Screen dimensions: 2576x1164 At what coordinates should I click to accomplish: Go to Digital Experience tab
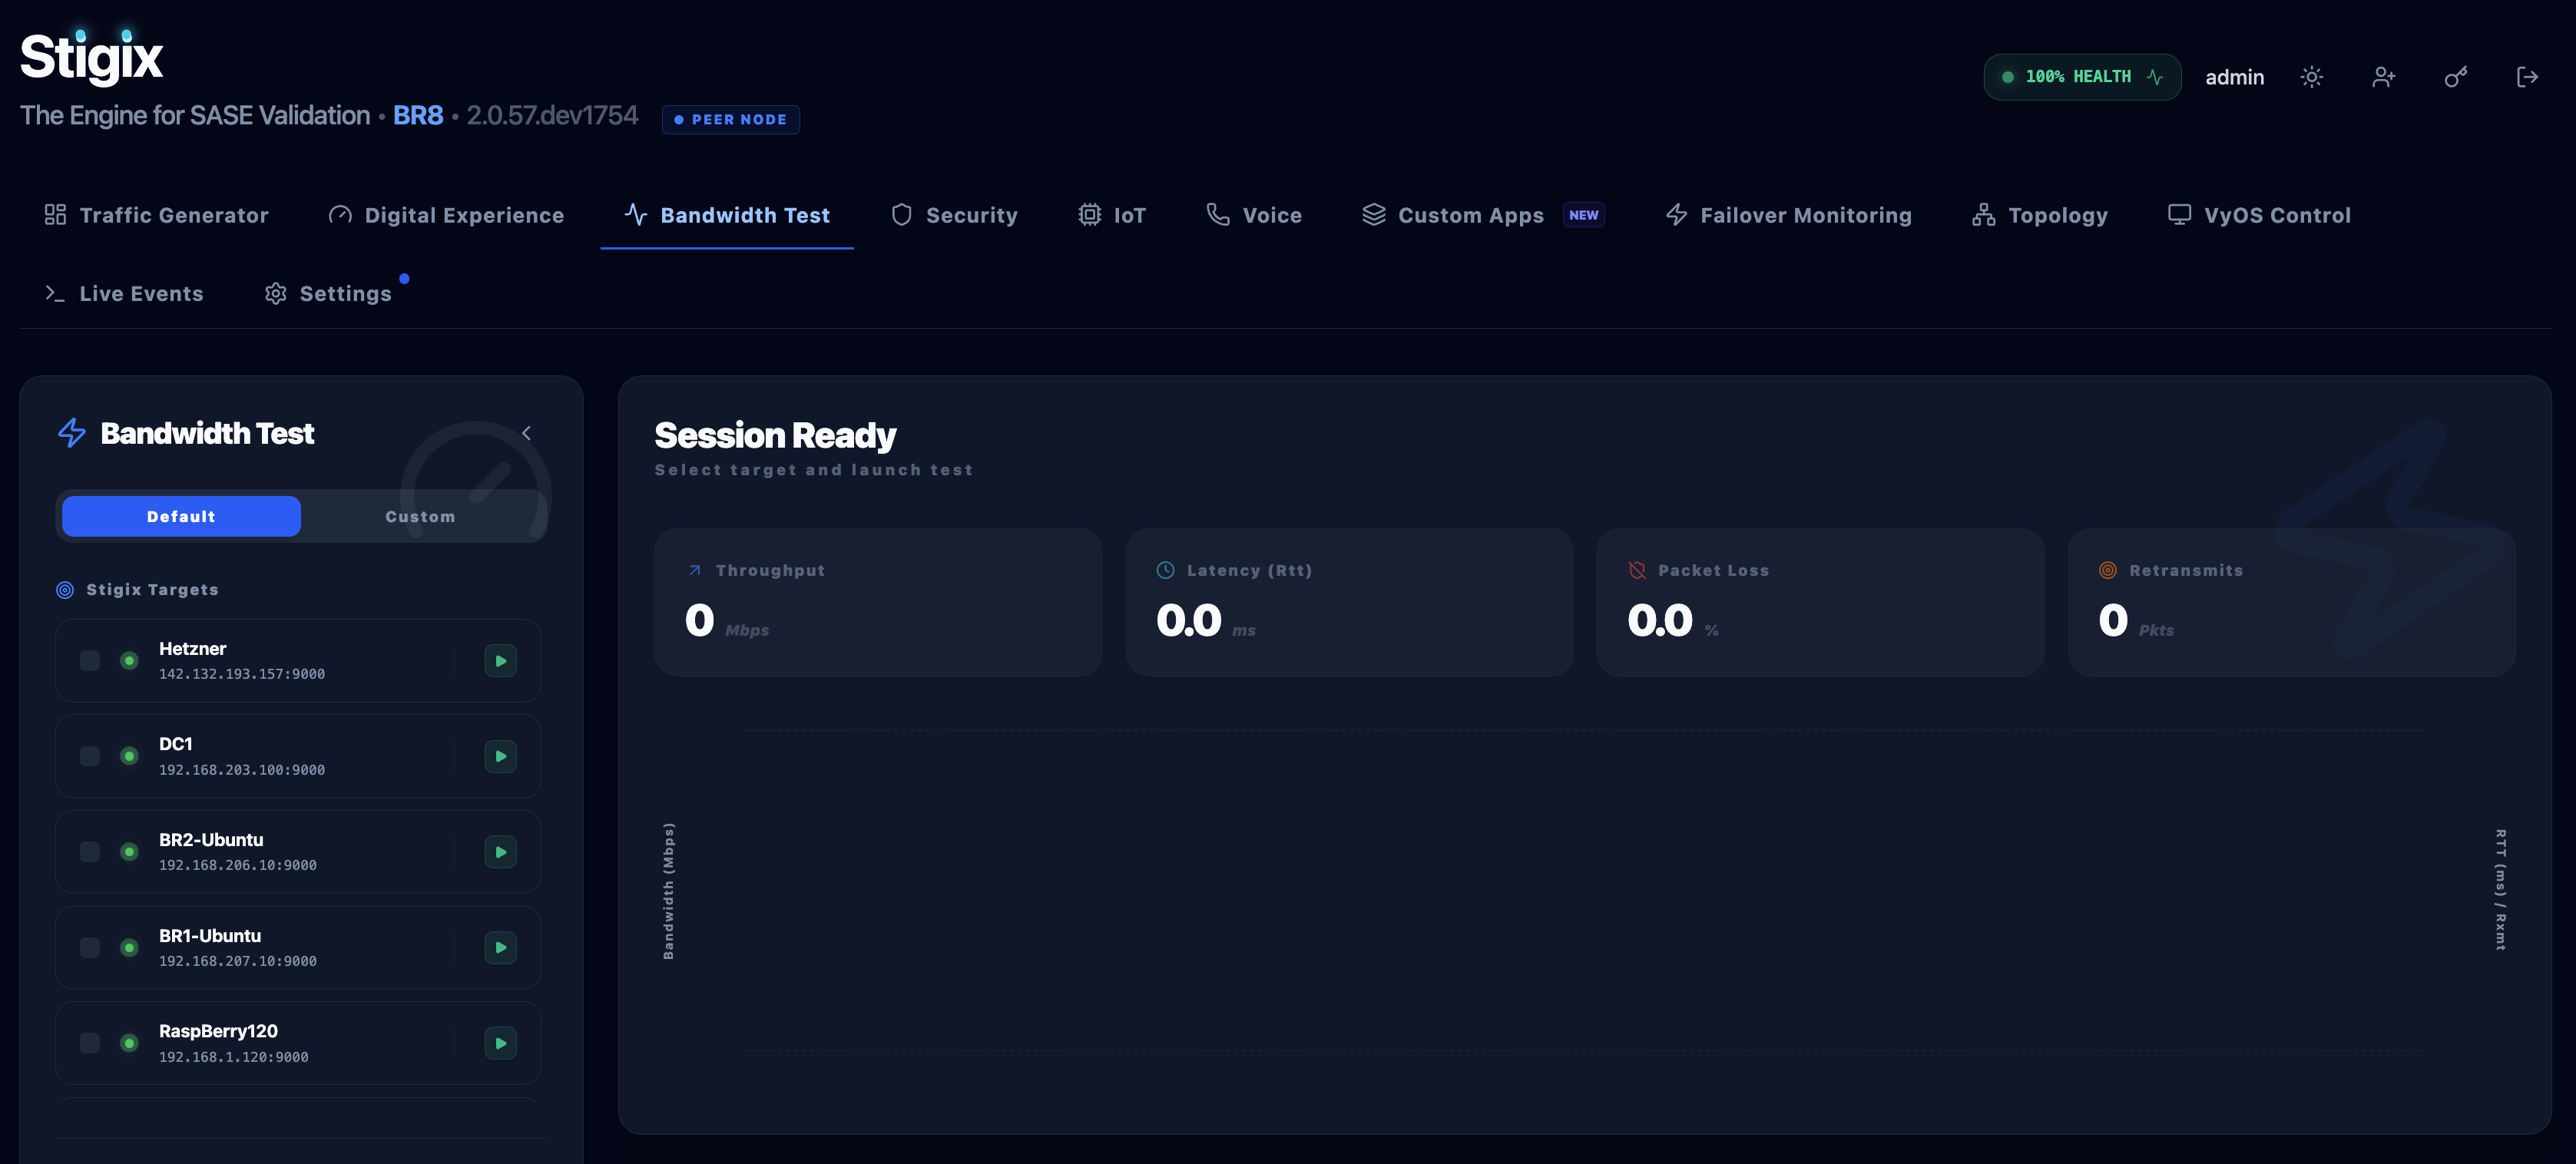pyautogui.click(x=446, y=215)
